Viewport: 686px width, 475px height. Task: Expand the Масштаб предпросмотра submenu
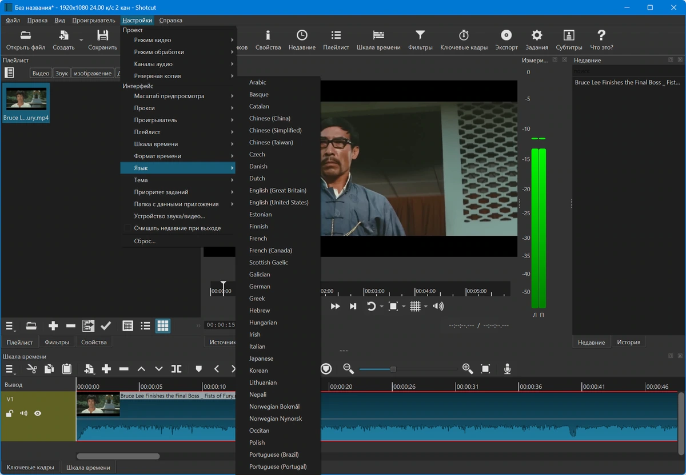pyautogui.click(x=178, y=96)
